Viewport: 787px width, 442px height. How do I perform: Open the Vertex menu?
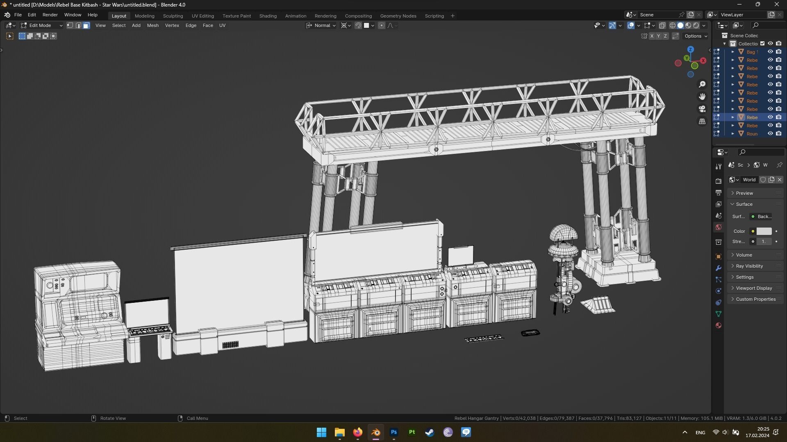pyautogui.click(x=172, y=25)
